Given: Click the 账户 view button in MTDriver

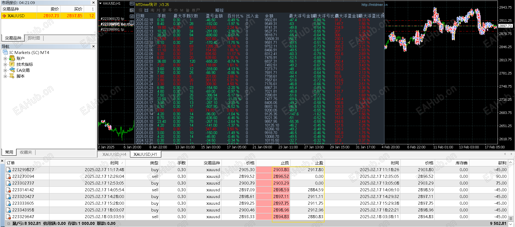Looking at the screenshot, I should [196, 10].
